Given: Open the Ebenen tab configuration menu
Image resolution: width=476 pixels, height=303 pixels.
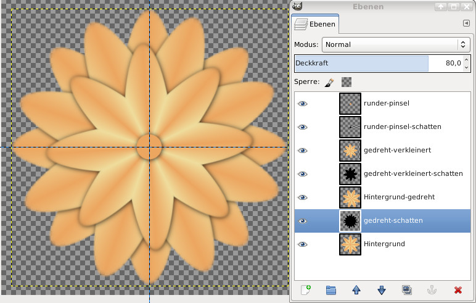Looking at the screenshot, I should pyautogui.click(x=466, y=23).
